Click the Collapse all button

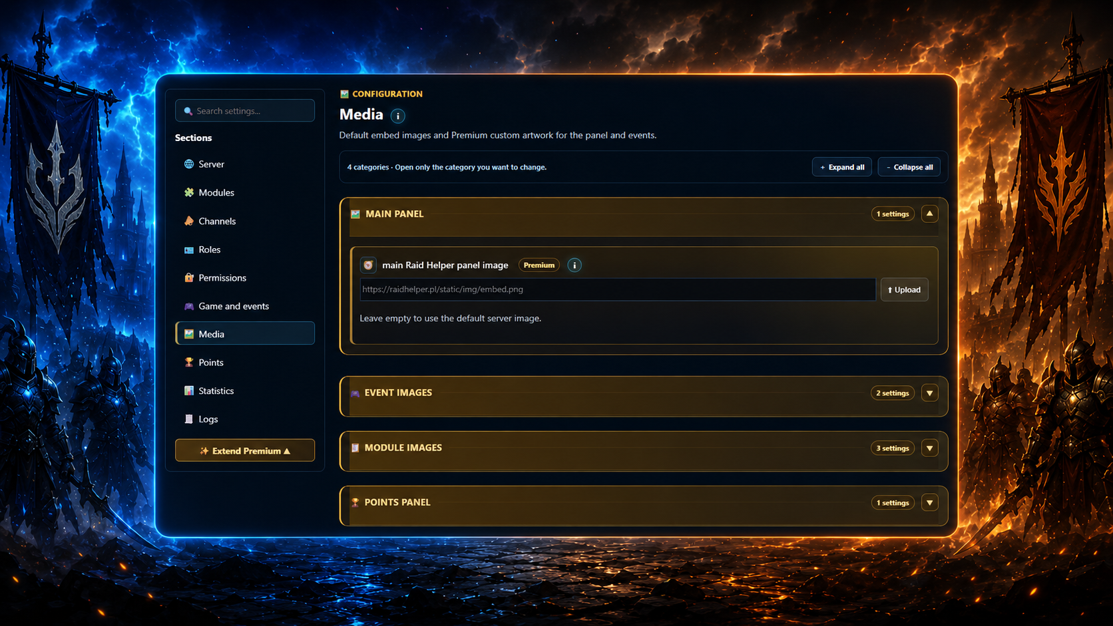pyautogui.click(x=909, y=167)
